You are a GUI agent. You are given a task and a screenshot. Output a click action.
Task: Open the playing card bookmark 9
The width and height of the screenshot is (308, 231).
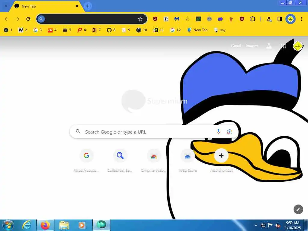(x=126, y=30)
